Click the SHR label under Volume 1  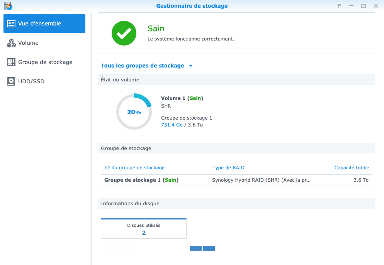(166, 106)
